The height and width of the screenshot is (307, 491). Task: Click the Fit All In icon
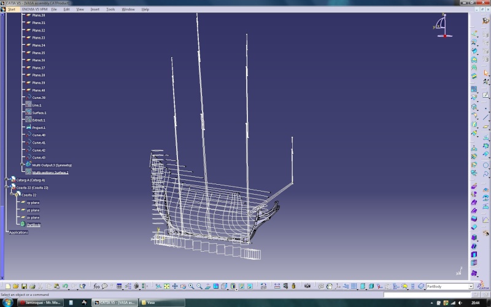tap(166, 286)
